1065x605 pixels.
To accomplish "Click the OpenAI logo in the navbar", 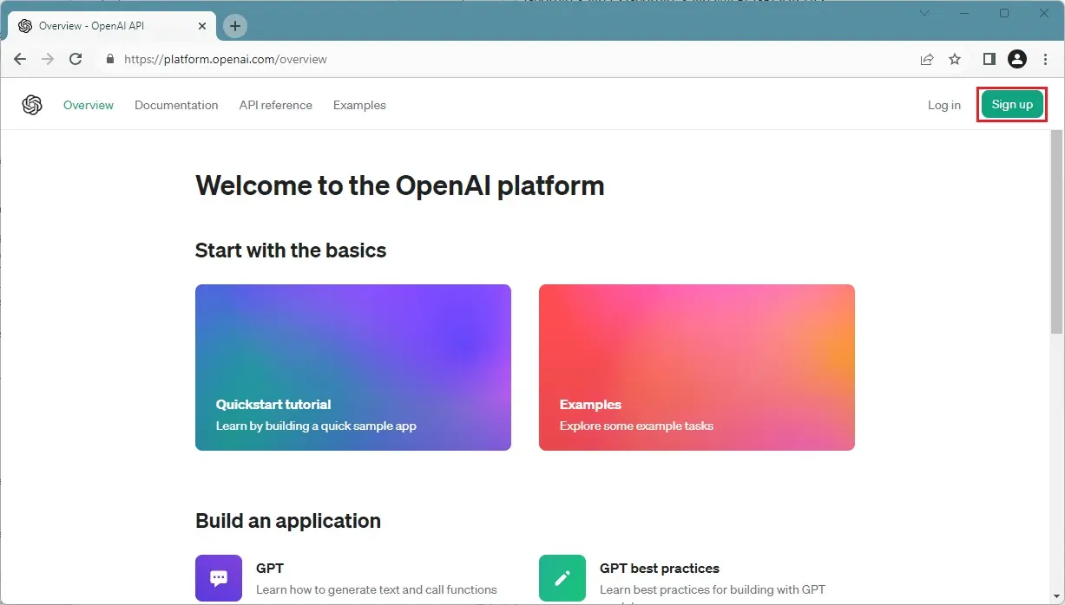I will [x=32, y=105].
